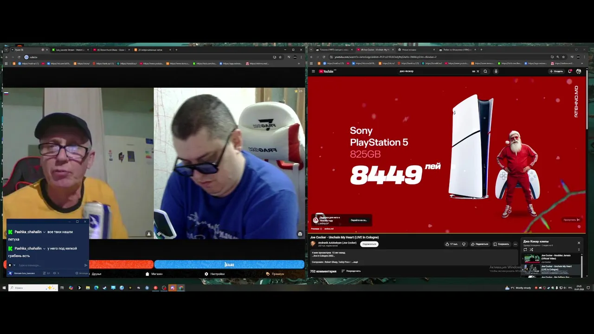
Task: Share the Joe Cocker video
Action: (x=480, y=244)
